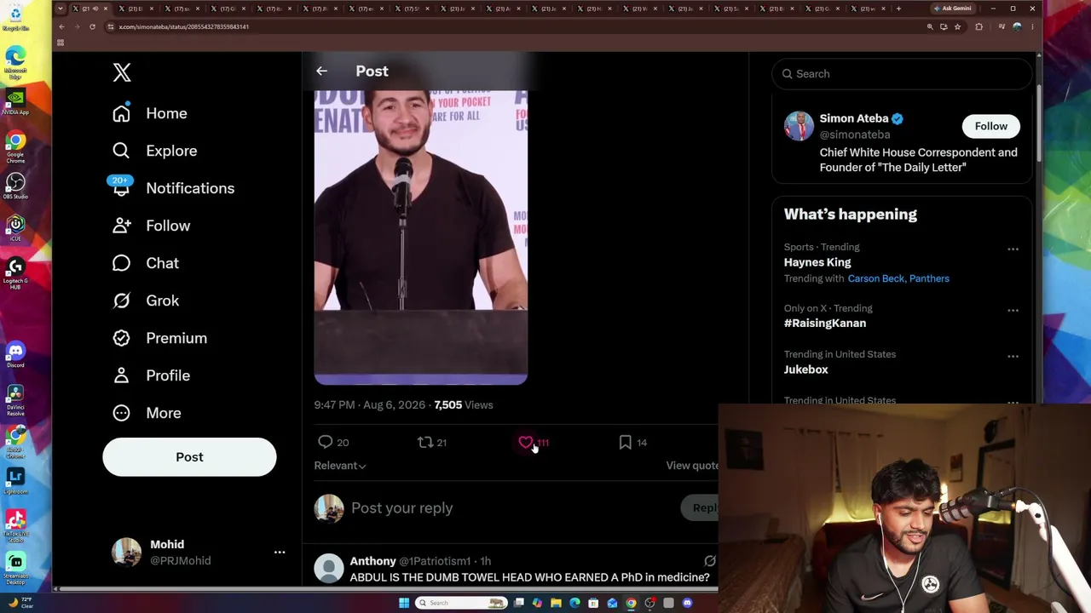The image size is (1091, 613).
Task: Open more options for #RaisingKanan trend
Action: 1013,311
